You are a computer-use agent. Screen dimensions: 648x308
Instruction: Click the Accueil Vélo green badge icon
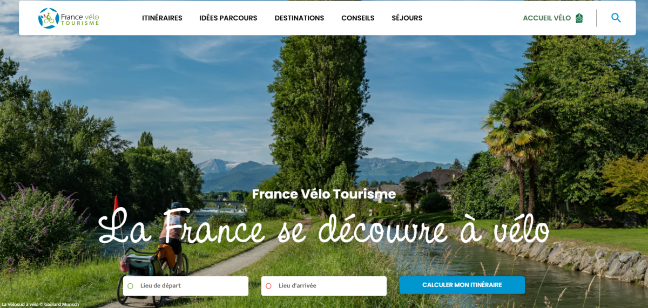pos(579,18)
